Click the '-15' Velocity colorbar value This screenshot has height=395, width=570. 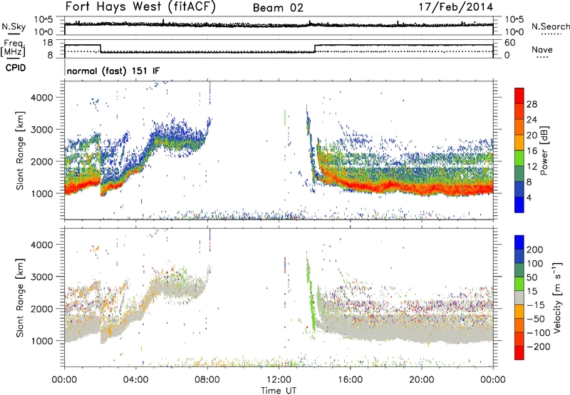pos(536,305)
